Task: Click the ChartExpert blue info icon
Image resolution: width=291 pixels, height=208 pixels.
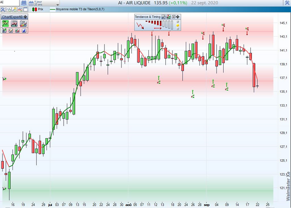Action: click(x=24, y=30)
